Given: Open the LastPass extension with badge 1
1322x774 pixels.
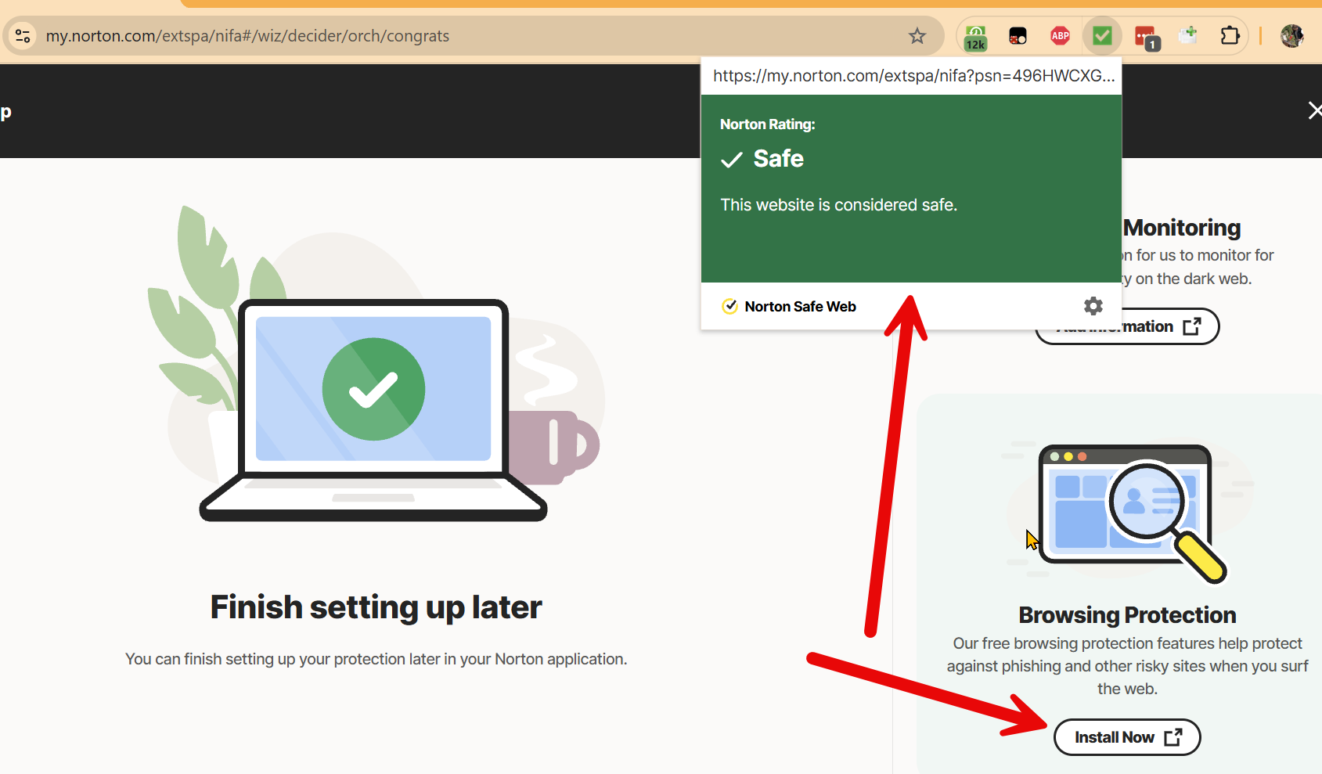Looking at the screenshot, I should 1147,38.
